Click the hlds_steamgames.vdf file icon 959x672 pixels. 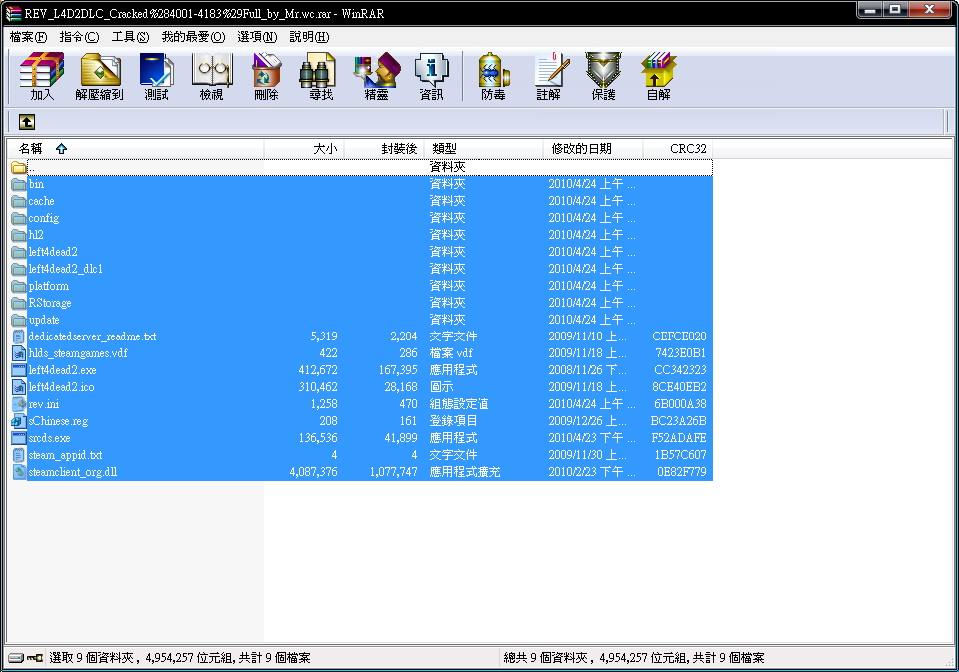[x=19, y=353]
